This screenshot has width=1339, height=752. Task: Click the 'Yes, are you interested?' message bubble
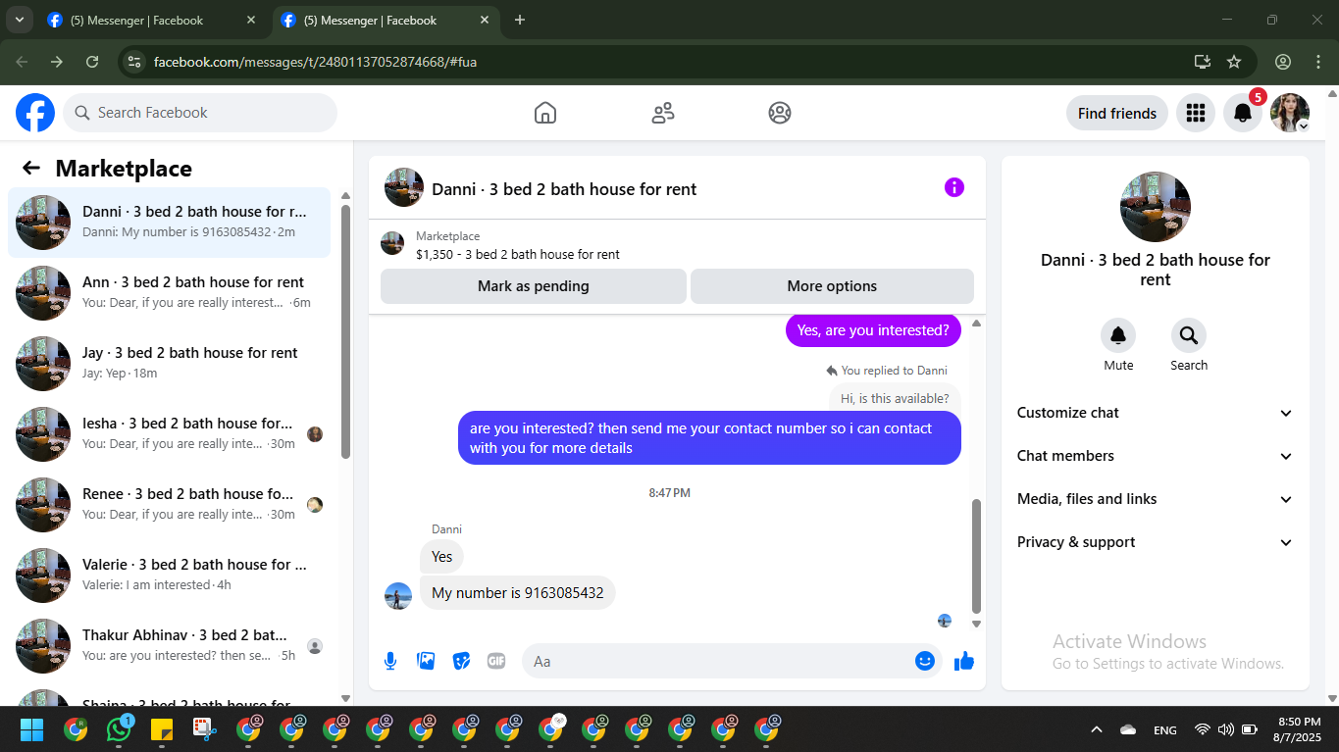click(873, 330)
